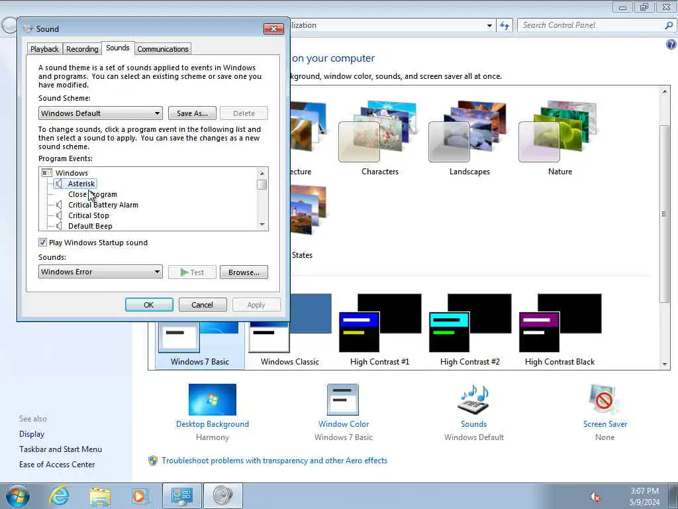This screenshot has width=678, height=509.
Task: Switch to the Recording tab
Action: (82, 49)
